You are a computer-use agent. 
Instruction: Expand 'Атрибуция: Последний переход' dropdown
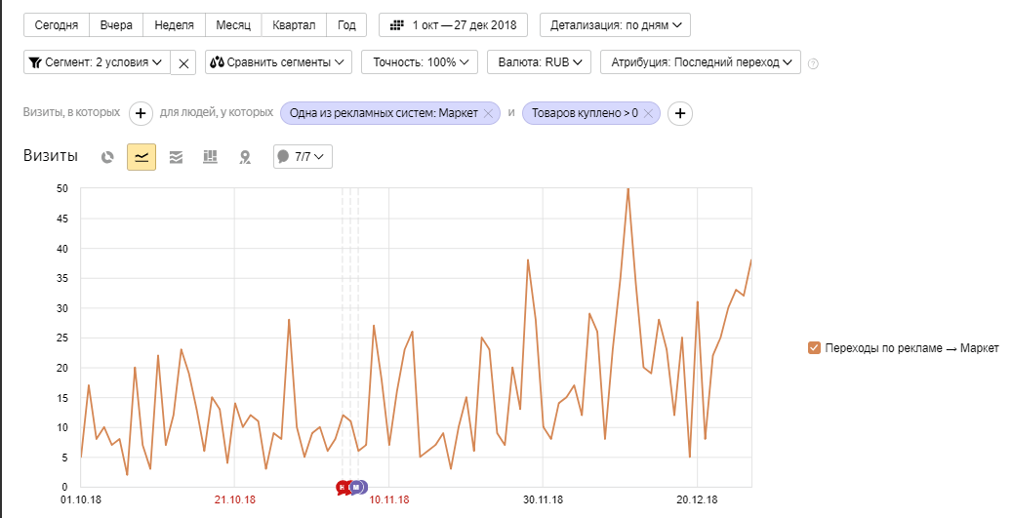click(701, 62)
